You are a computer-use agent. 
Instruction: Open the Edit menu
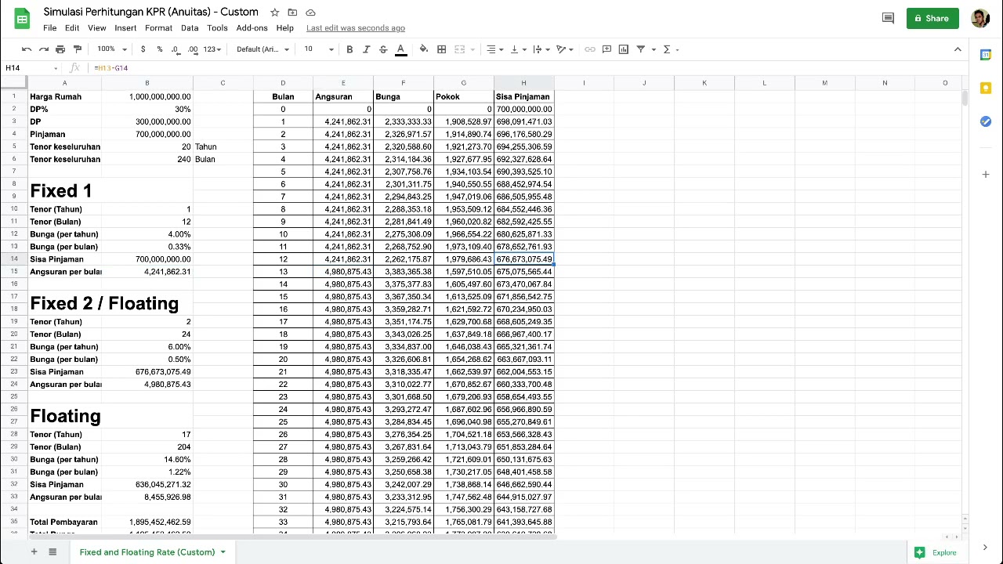(72, 28)
